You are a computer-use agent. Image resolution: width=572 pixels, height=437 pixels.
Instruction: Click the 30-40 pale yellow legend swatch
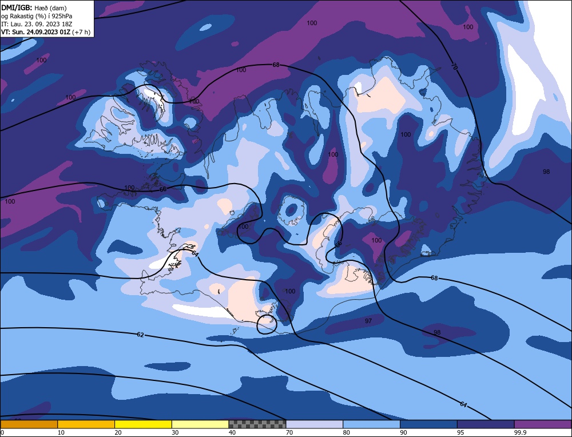[x=200, y=424]
